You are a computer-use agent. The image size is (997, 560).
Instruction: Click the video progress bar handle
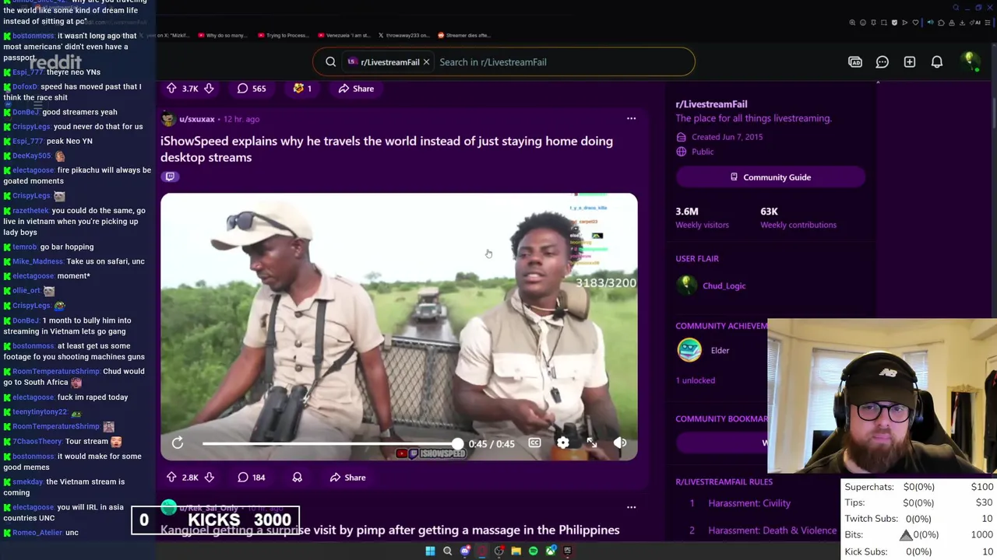tap(457, 443)
